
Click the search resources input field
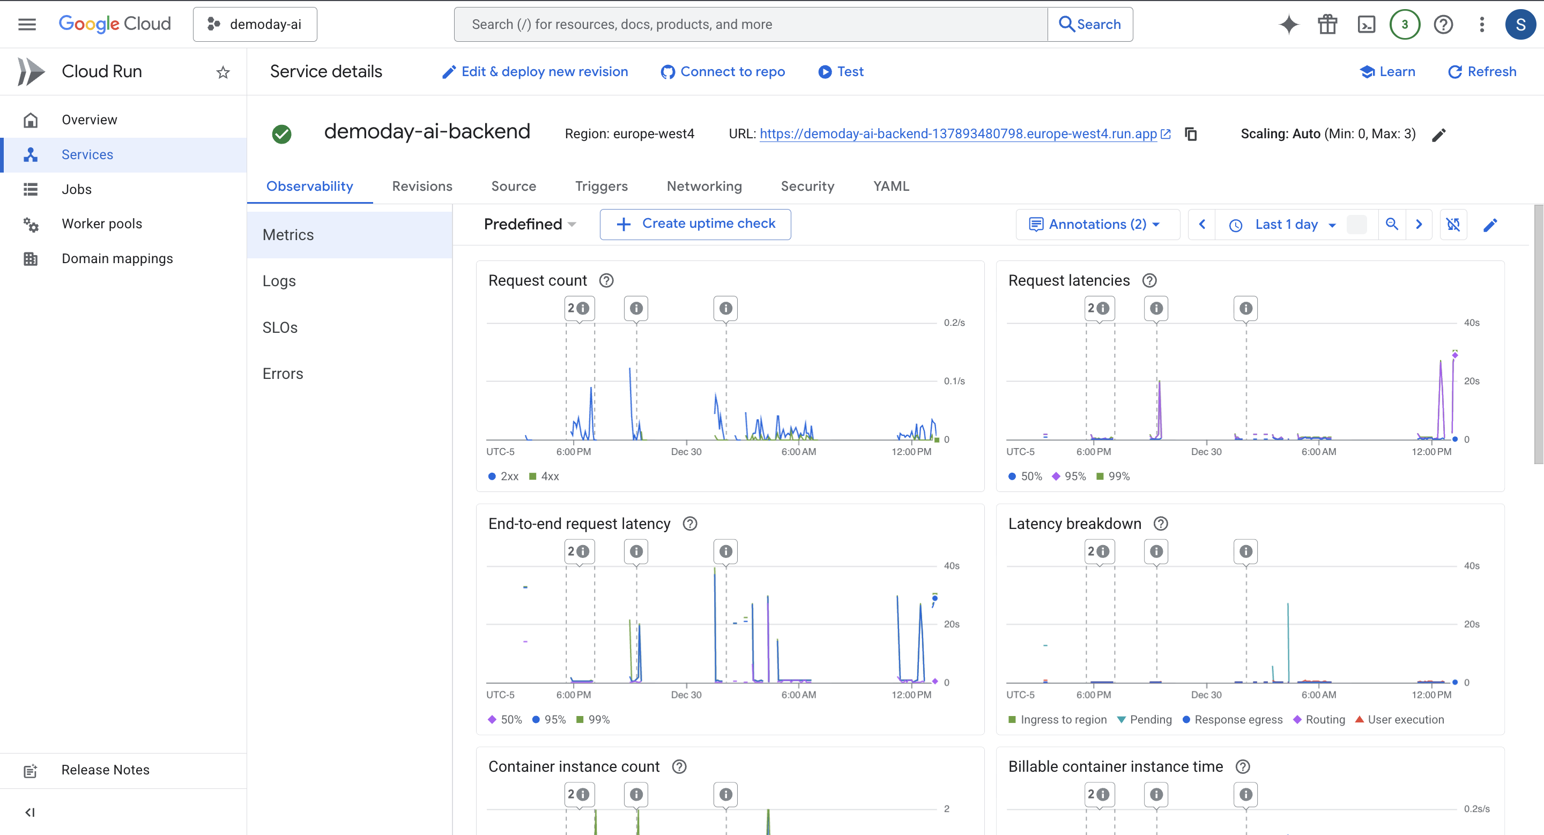click(749, 25)
